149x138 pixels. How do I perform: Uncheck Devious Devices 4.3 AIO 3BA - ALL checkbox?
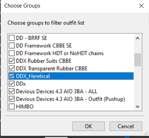pos(12,91)
